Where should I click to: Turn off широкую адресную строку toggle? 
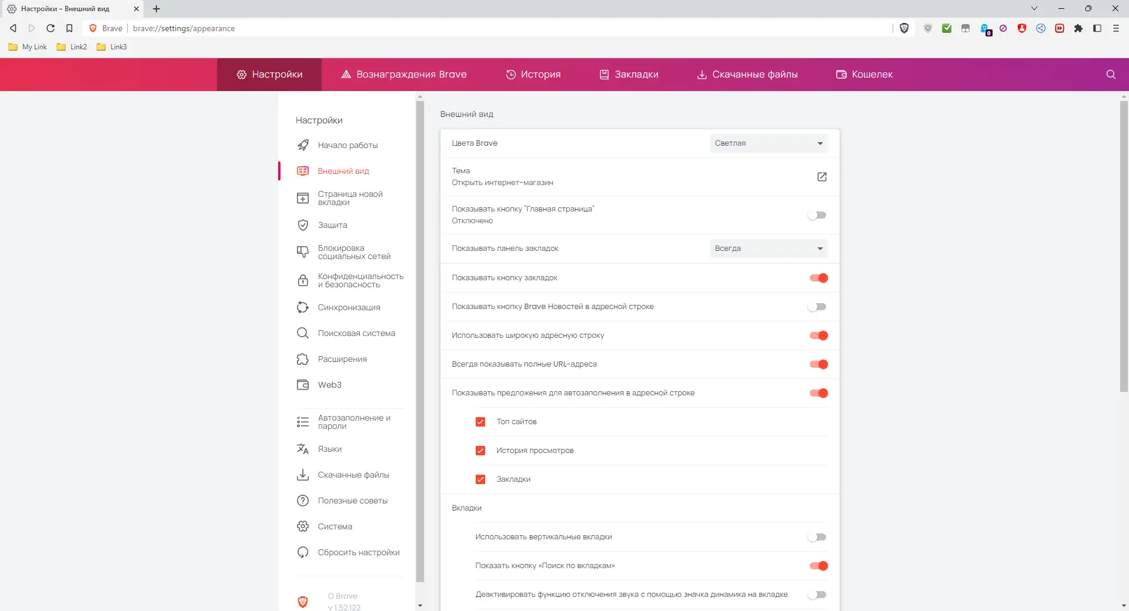819,335
